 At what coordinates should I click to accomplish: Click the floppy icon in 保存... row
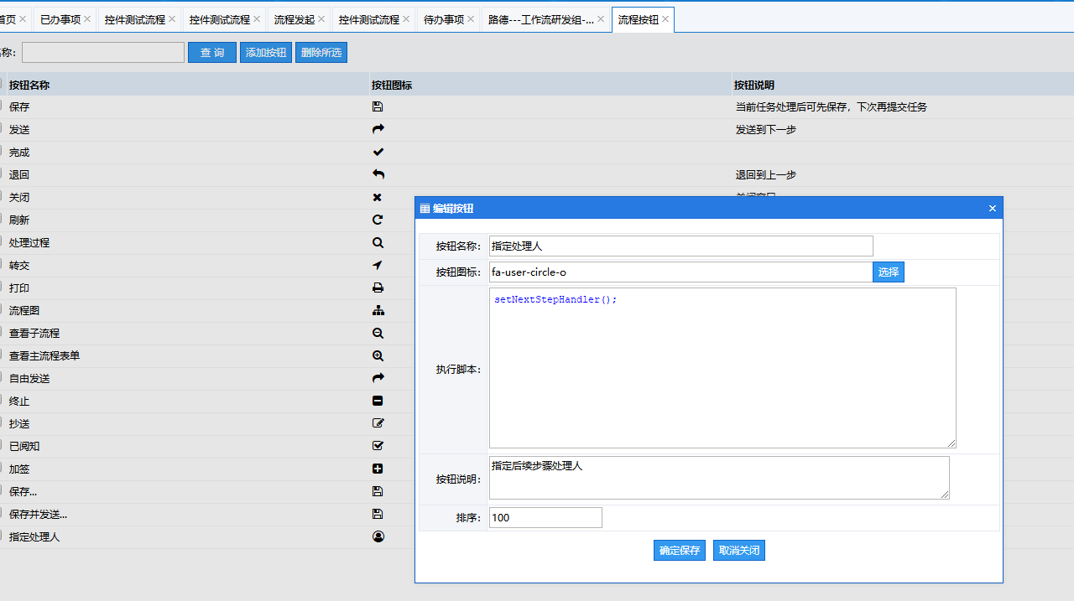click(x=378, y=491)
